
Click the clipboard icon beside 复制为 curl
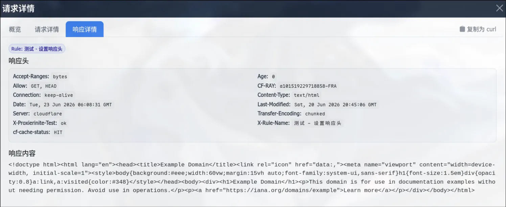(462, 29)
